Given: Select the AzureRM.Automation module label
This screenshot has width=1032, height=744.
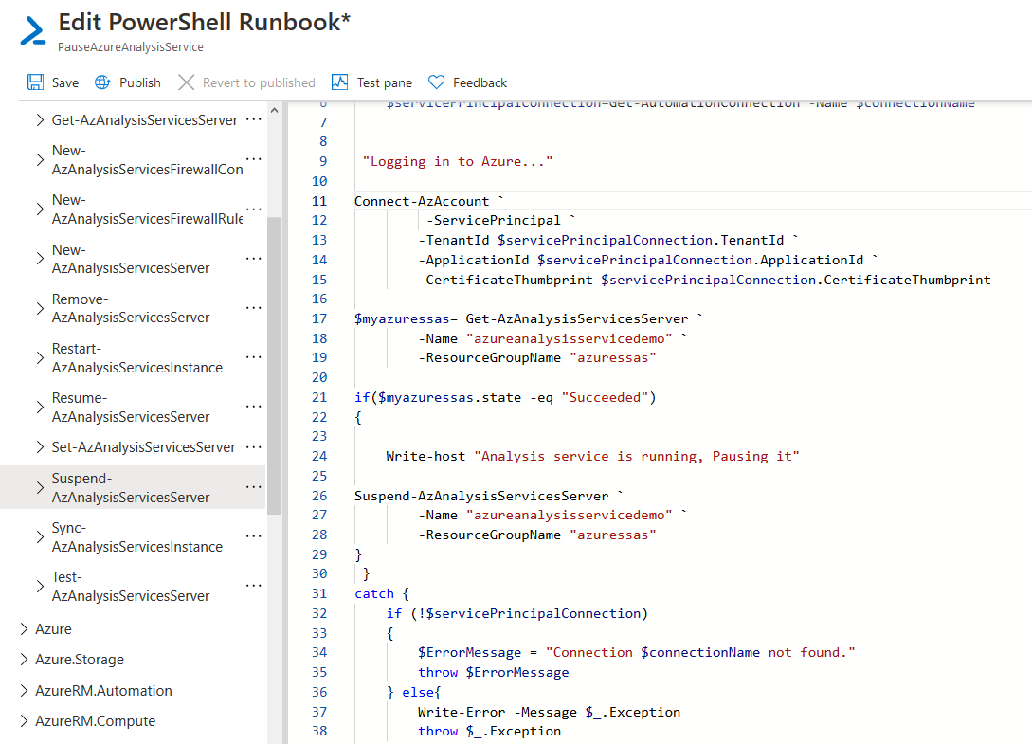Looking at the screenshot, I should (x=103, y=690).
